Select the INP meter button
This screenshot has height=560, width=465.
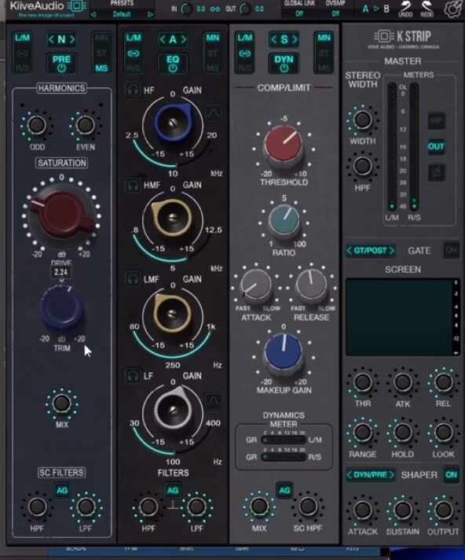coord(437,120)
